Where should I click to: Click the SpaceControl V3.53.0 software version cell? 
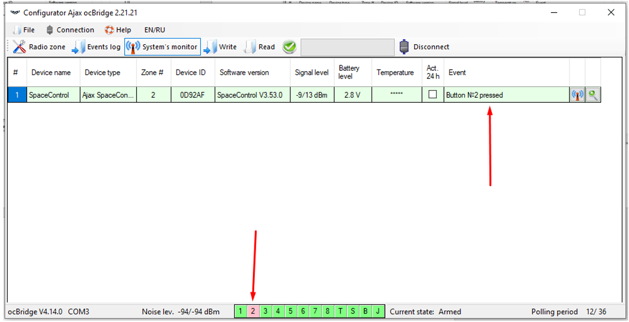253,95
